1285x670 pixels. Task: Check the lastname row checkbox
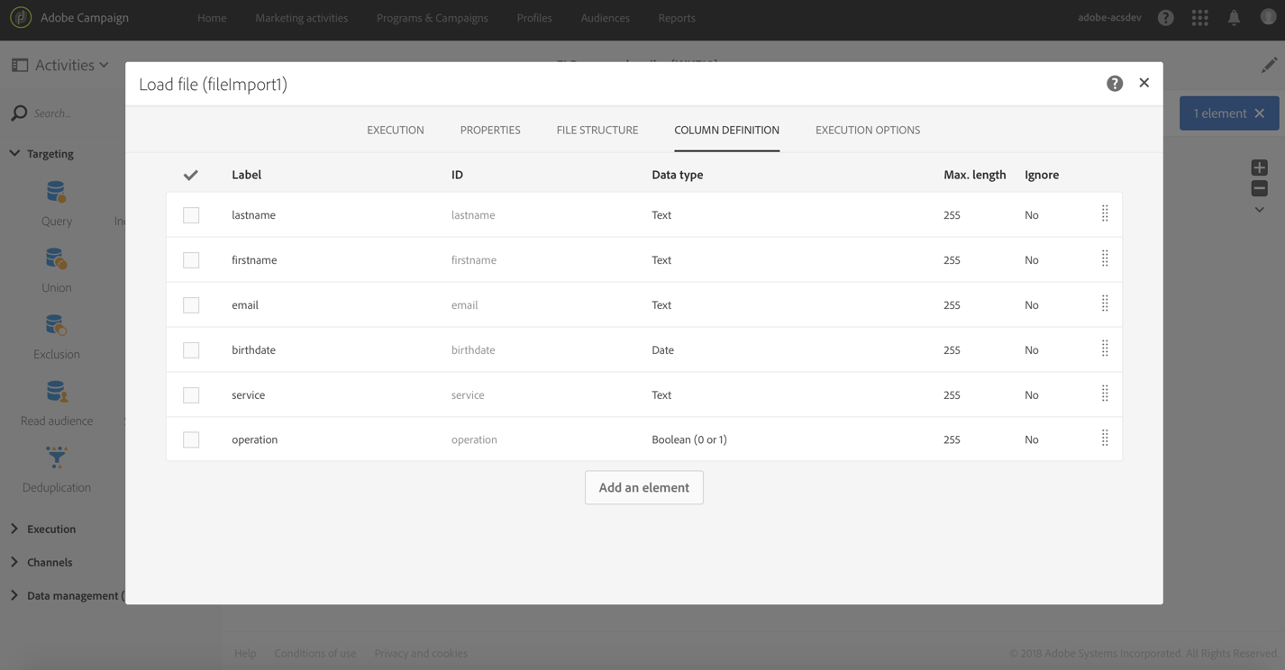(191, 215)
